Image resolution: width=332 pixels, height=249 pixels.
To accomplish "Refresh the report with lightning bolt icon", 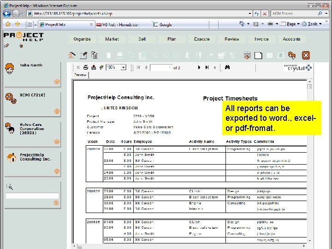I will coord(101,67).
